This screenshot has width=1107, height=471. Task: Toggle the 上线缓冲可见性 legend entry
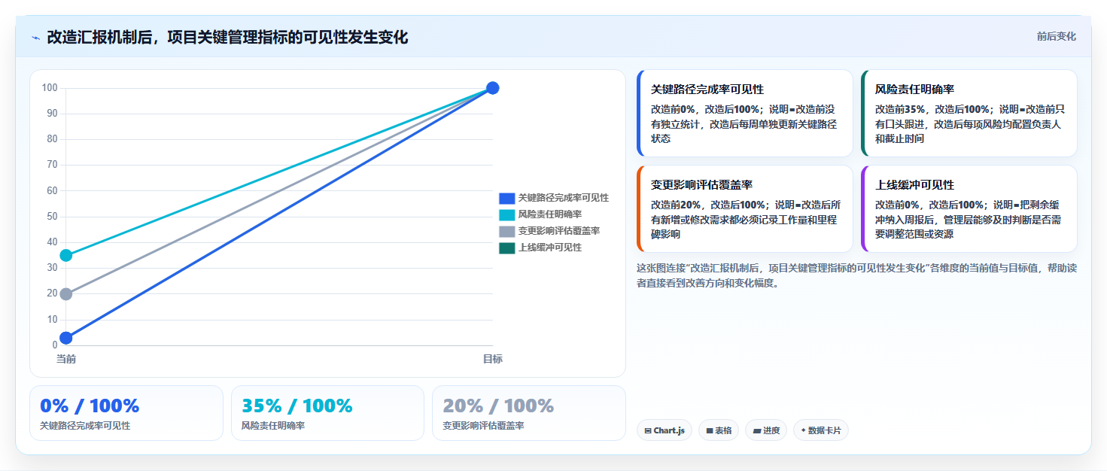[540, 248]
